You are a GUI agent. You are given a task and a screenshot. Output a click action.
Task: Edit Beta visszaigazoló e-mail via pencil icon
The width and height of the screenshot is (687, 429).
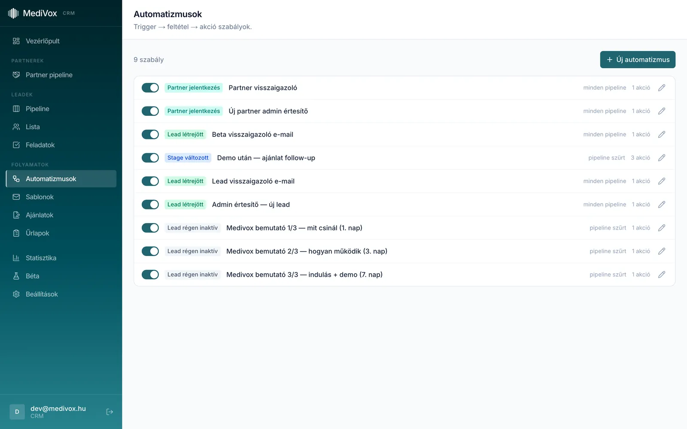662,134
